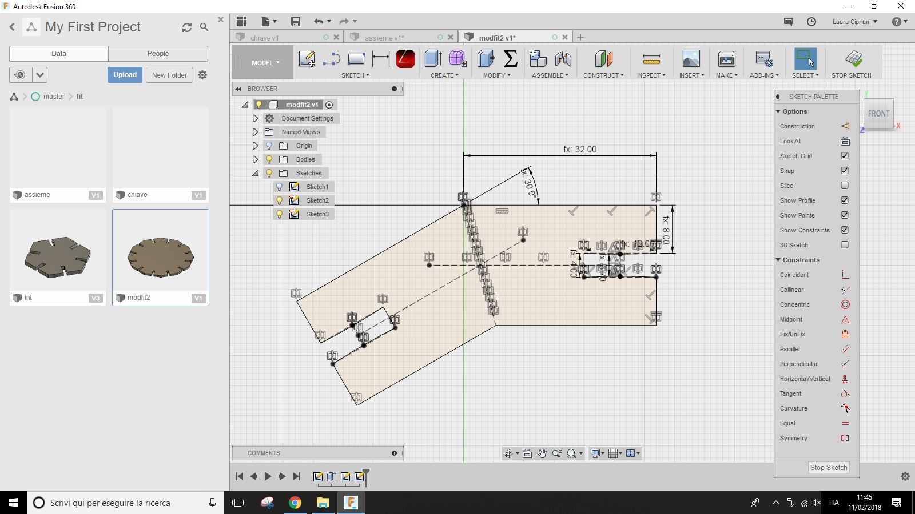Enable the 3D Sketch checkbox
The image size is (915, 514).
845,245
